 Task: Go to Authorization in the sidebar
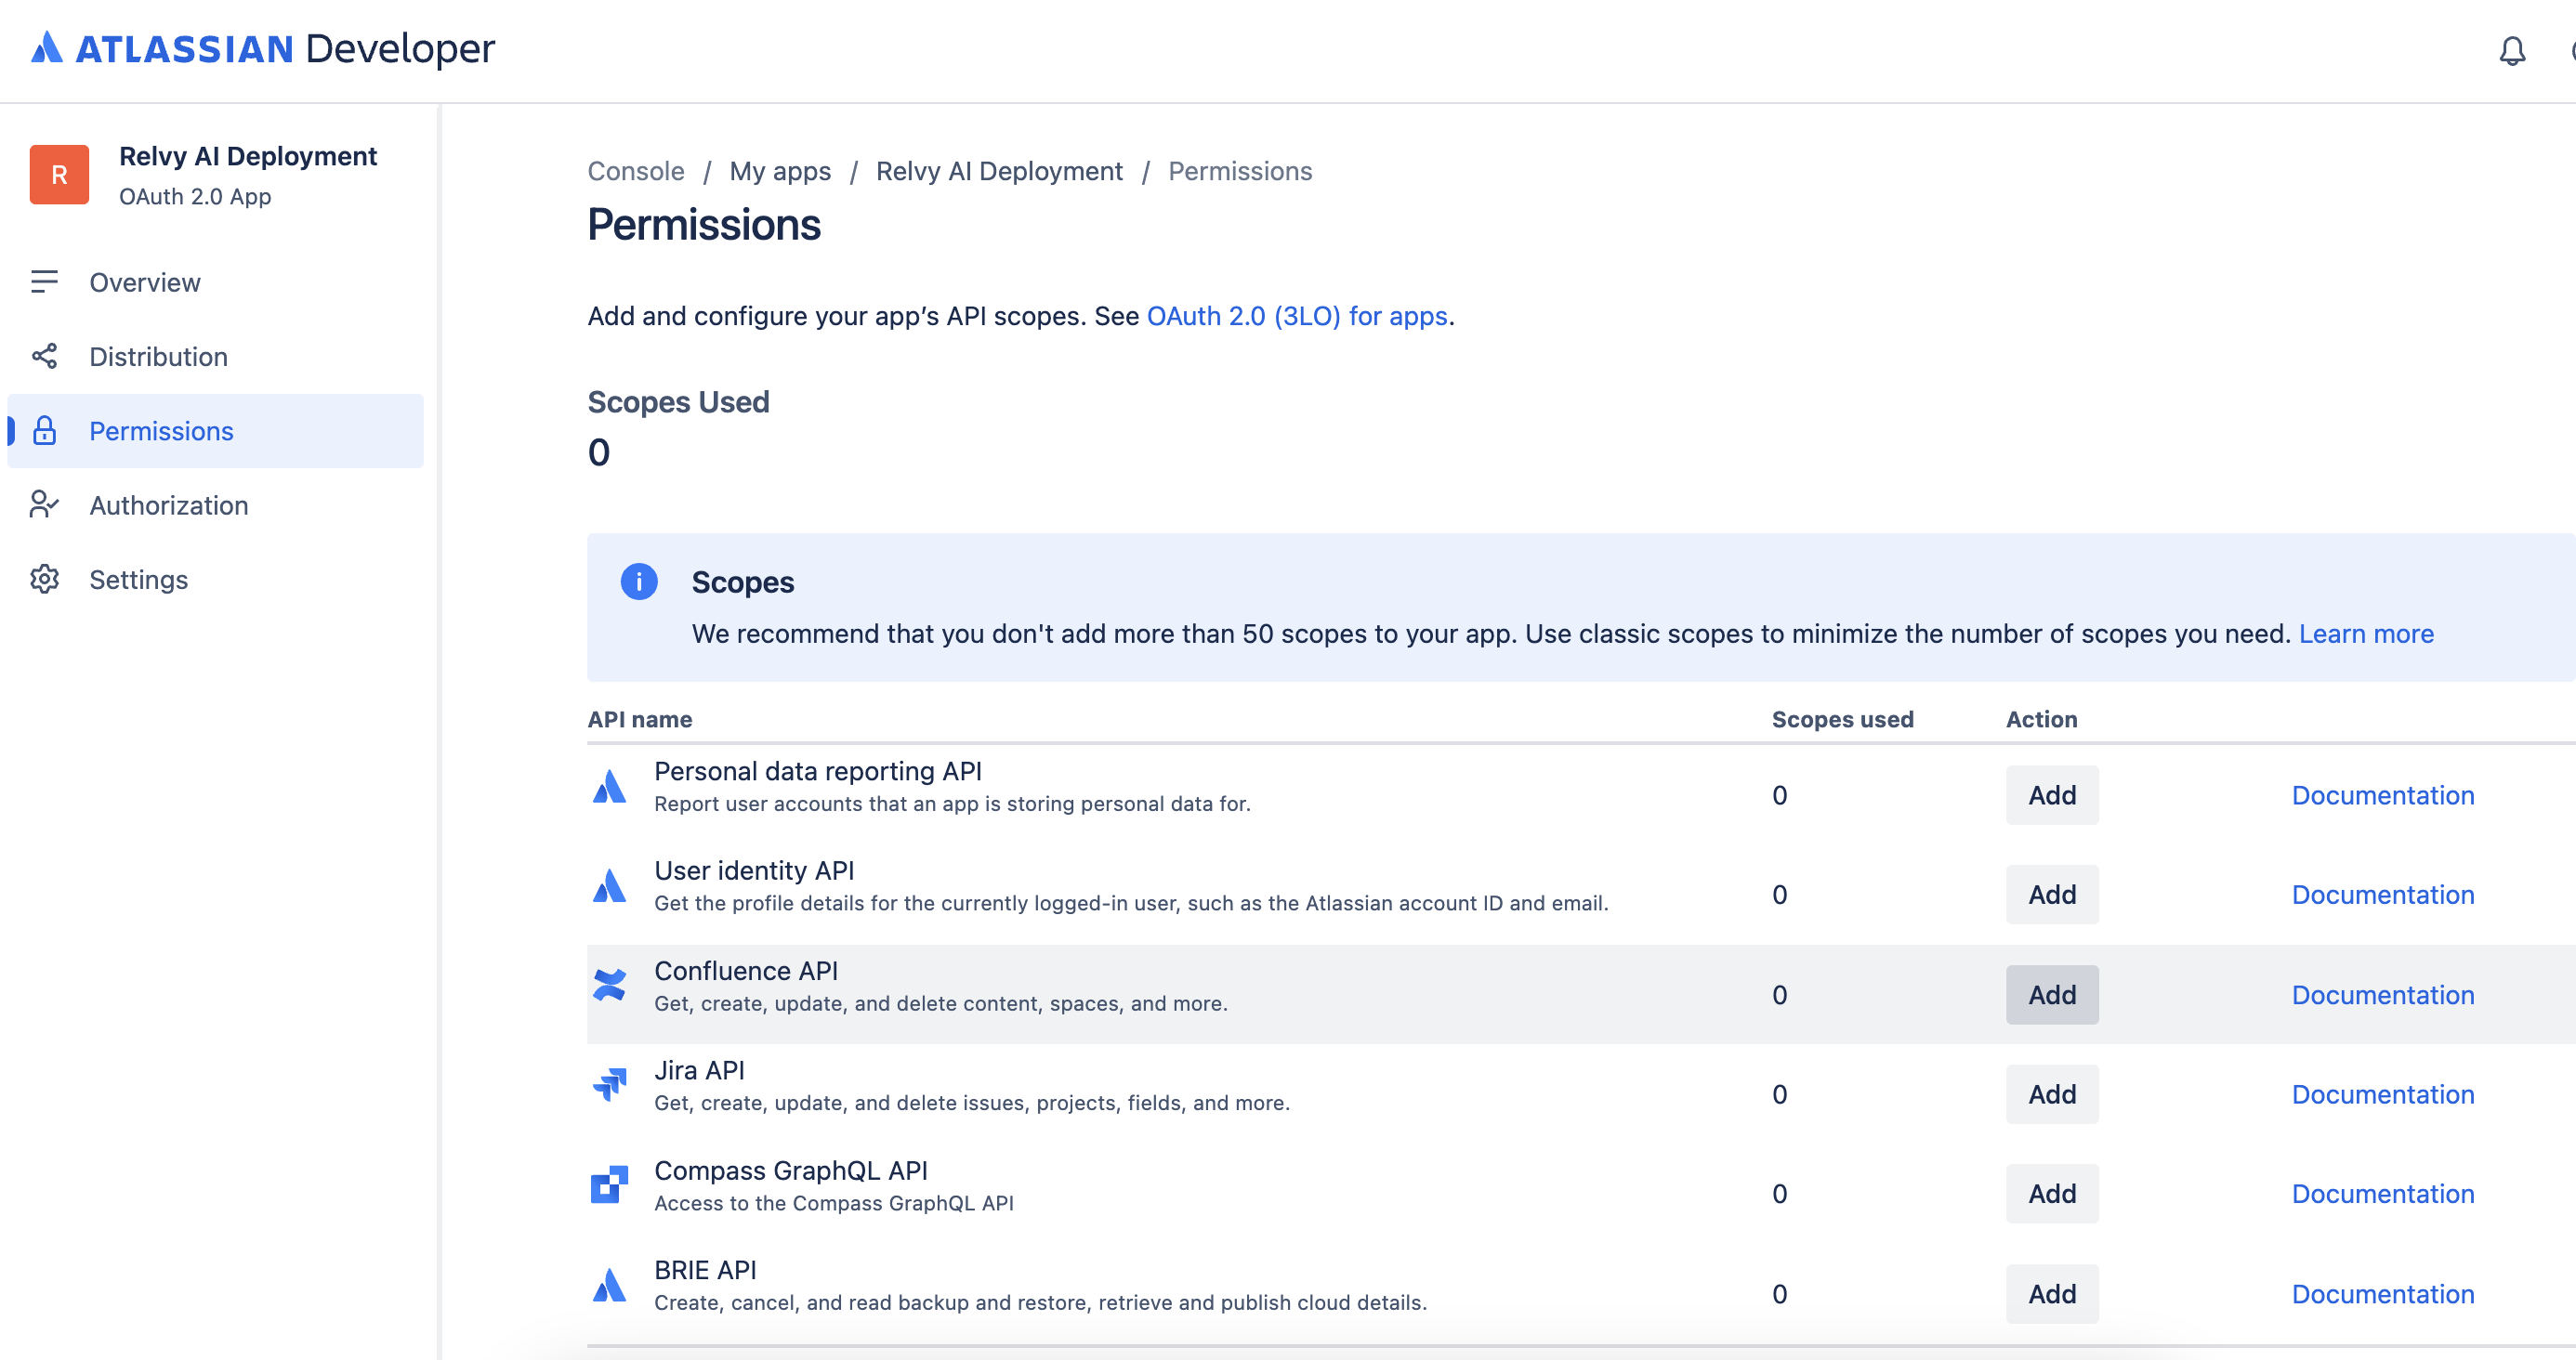coord(169,506)
